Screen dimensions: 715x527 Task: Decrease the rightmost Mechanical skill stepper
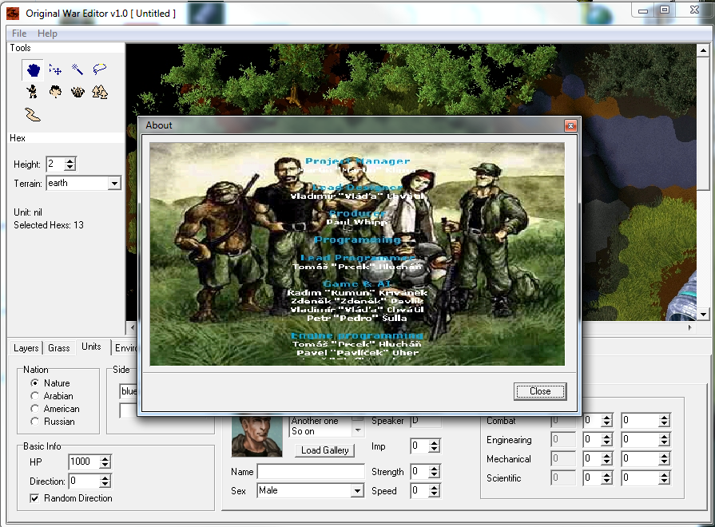click(665, 462)
